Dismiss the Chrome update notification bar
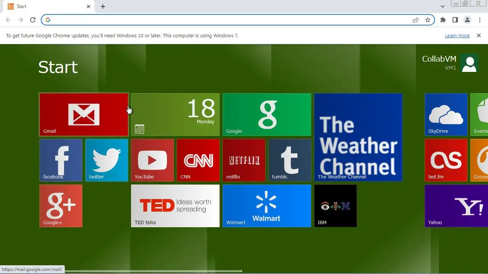The image size is (488, 274). pos(479,35)
